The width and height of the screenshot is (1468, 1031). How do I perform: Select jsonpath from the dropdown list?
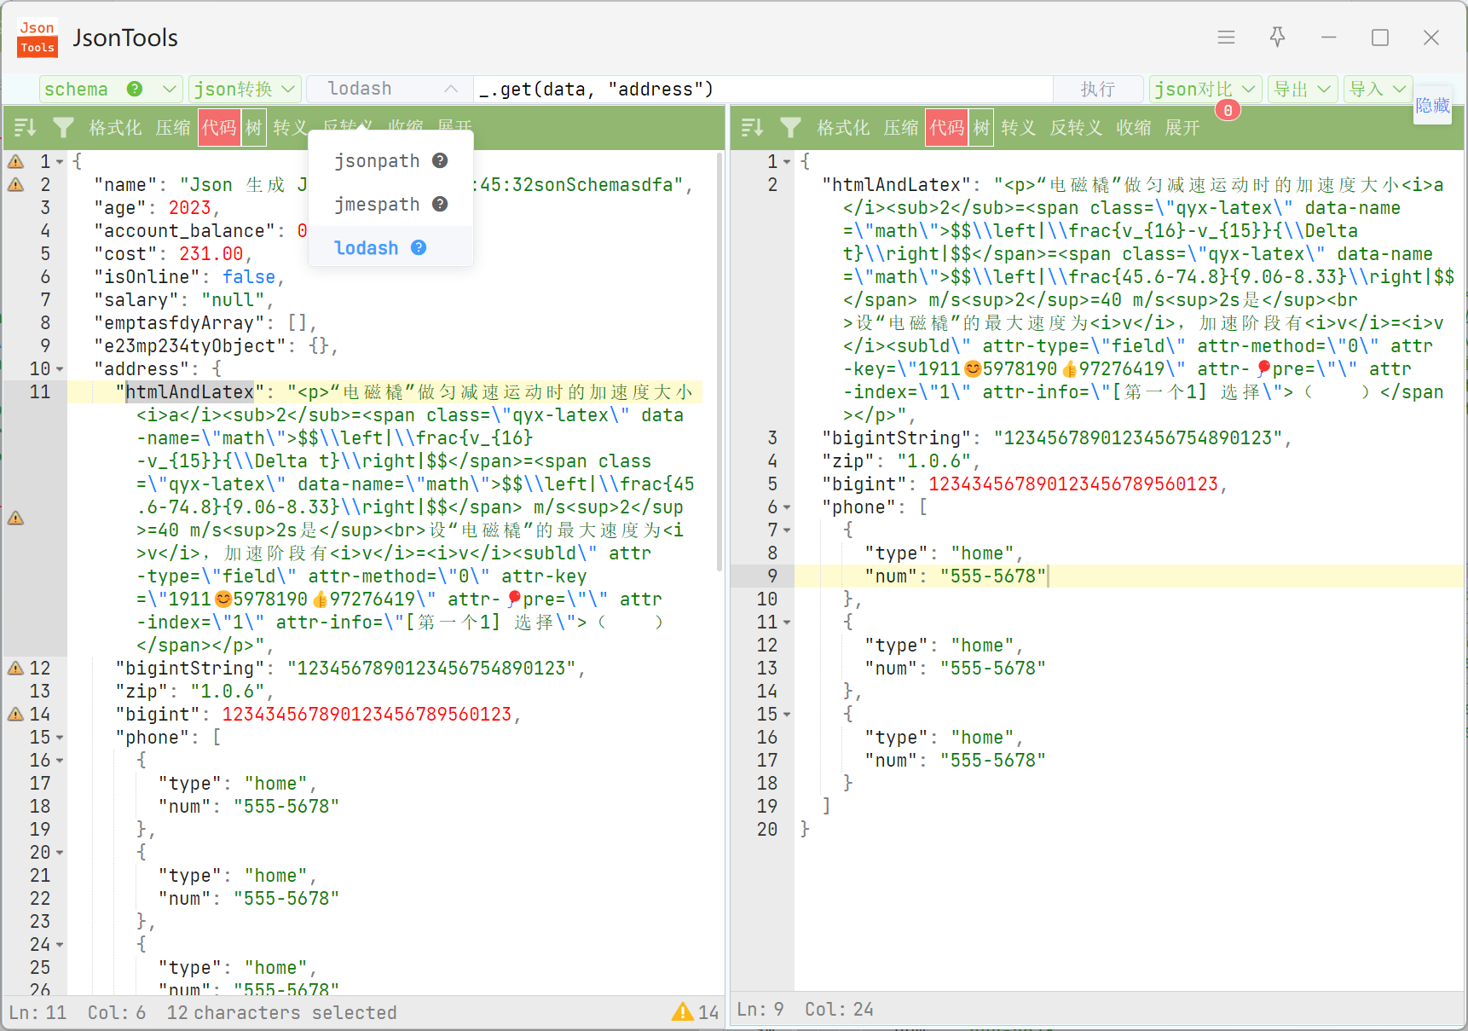pyautogui.click(x=390, y=160)
